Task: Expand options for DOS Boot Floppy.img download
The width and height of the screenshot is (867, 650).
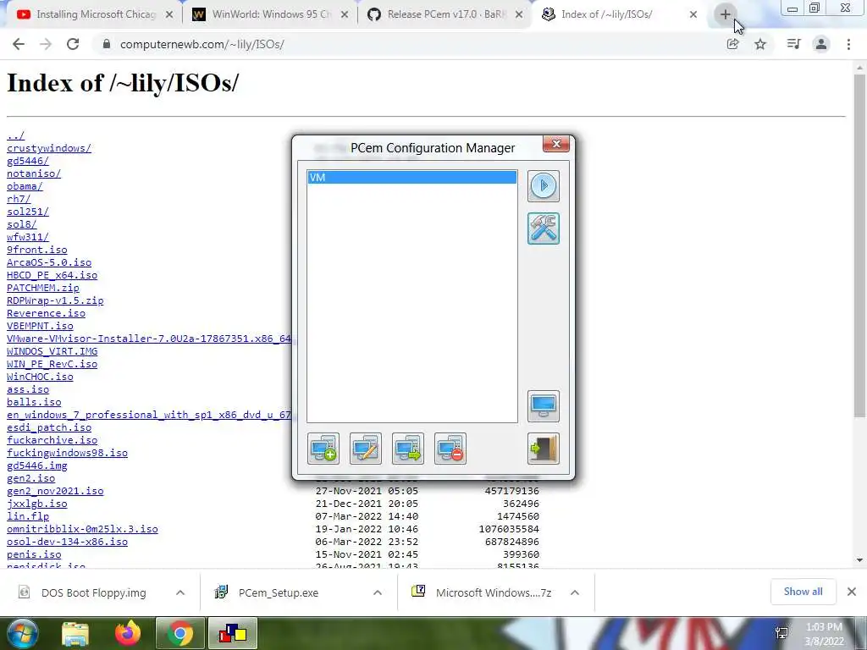Action: point(180,592)
